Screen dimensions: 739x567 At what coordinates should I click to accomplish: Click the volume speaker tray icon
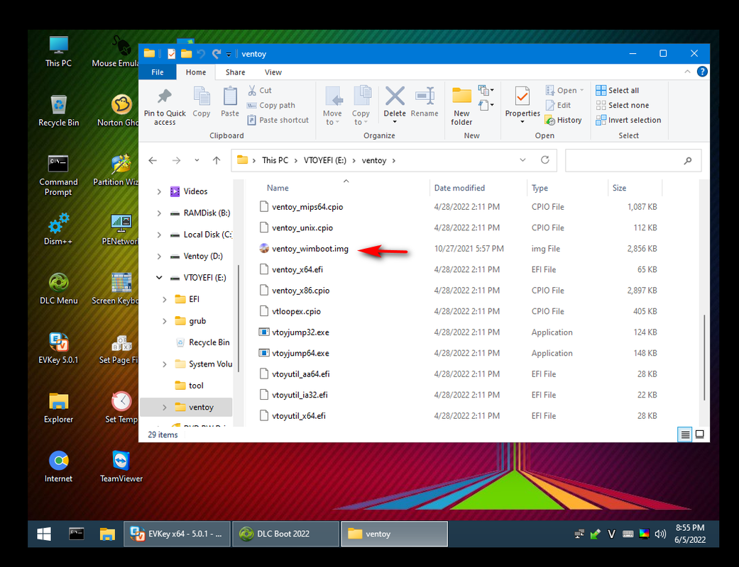point(659,534)
